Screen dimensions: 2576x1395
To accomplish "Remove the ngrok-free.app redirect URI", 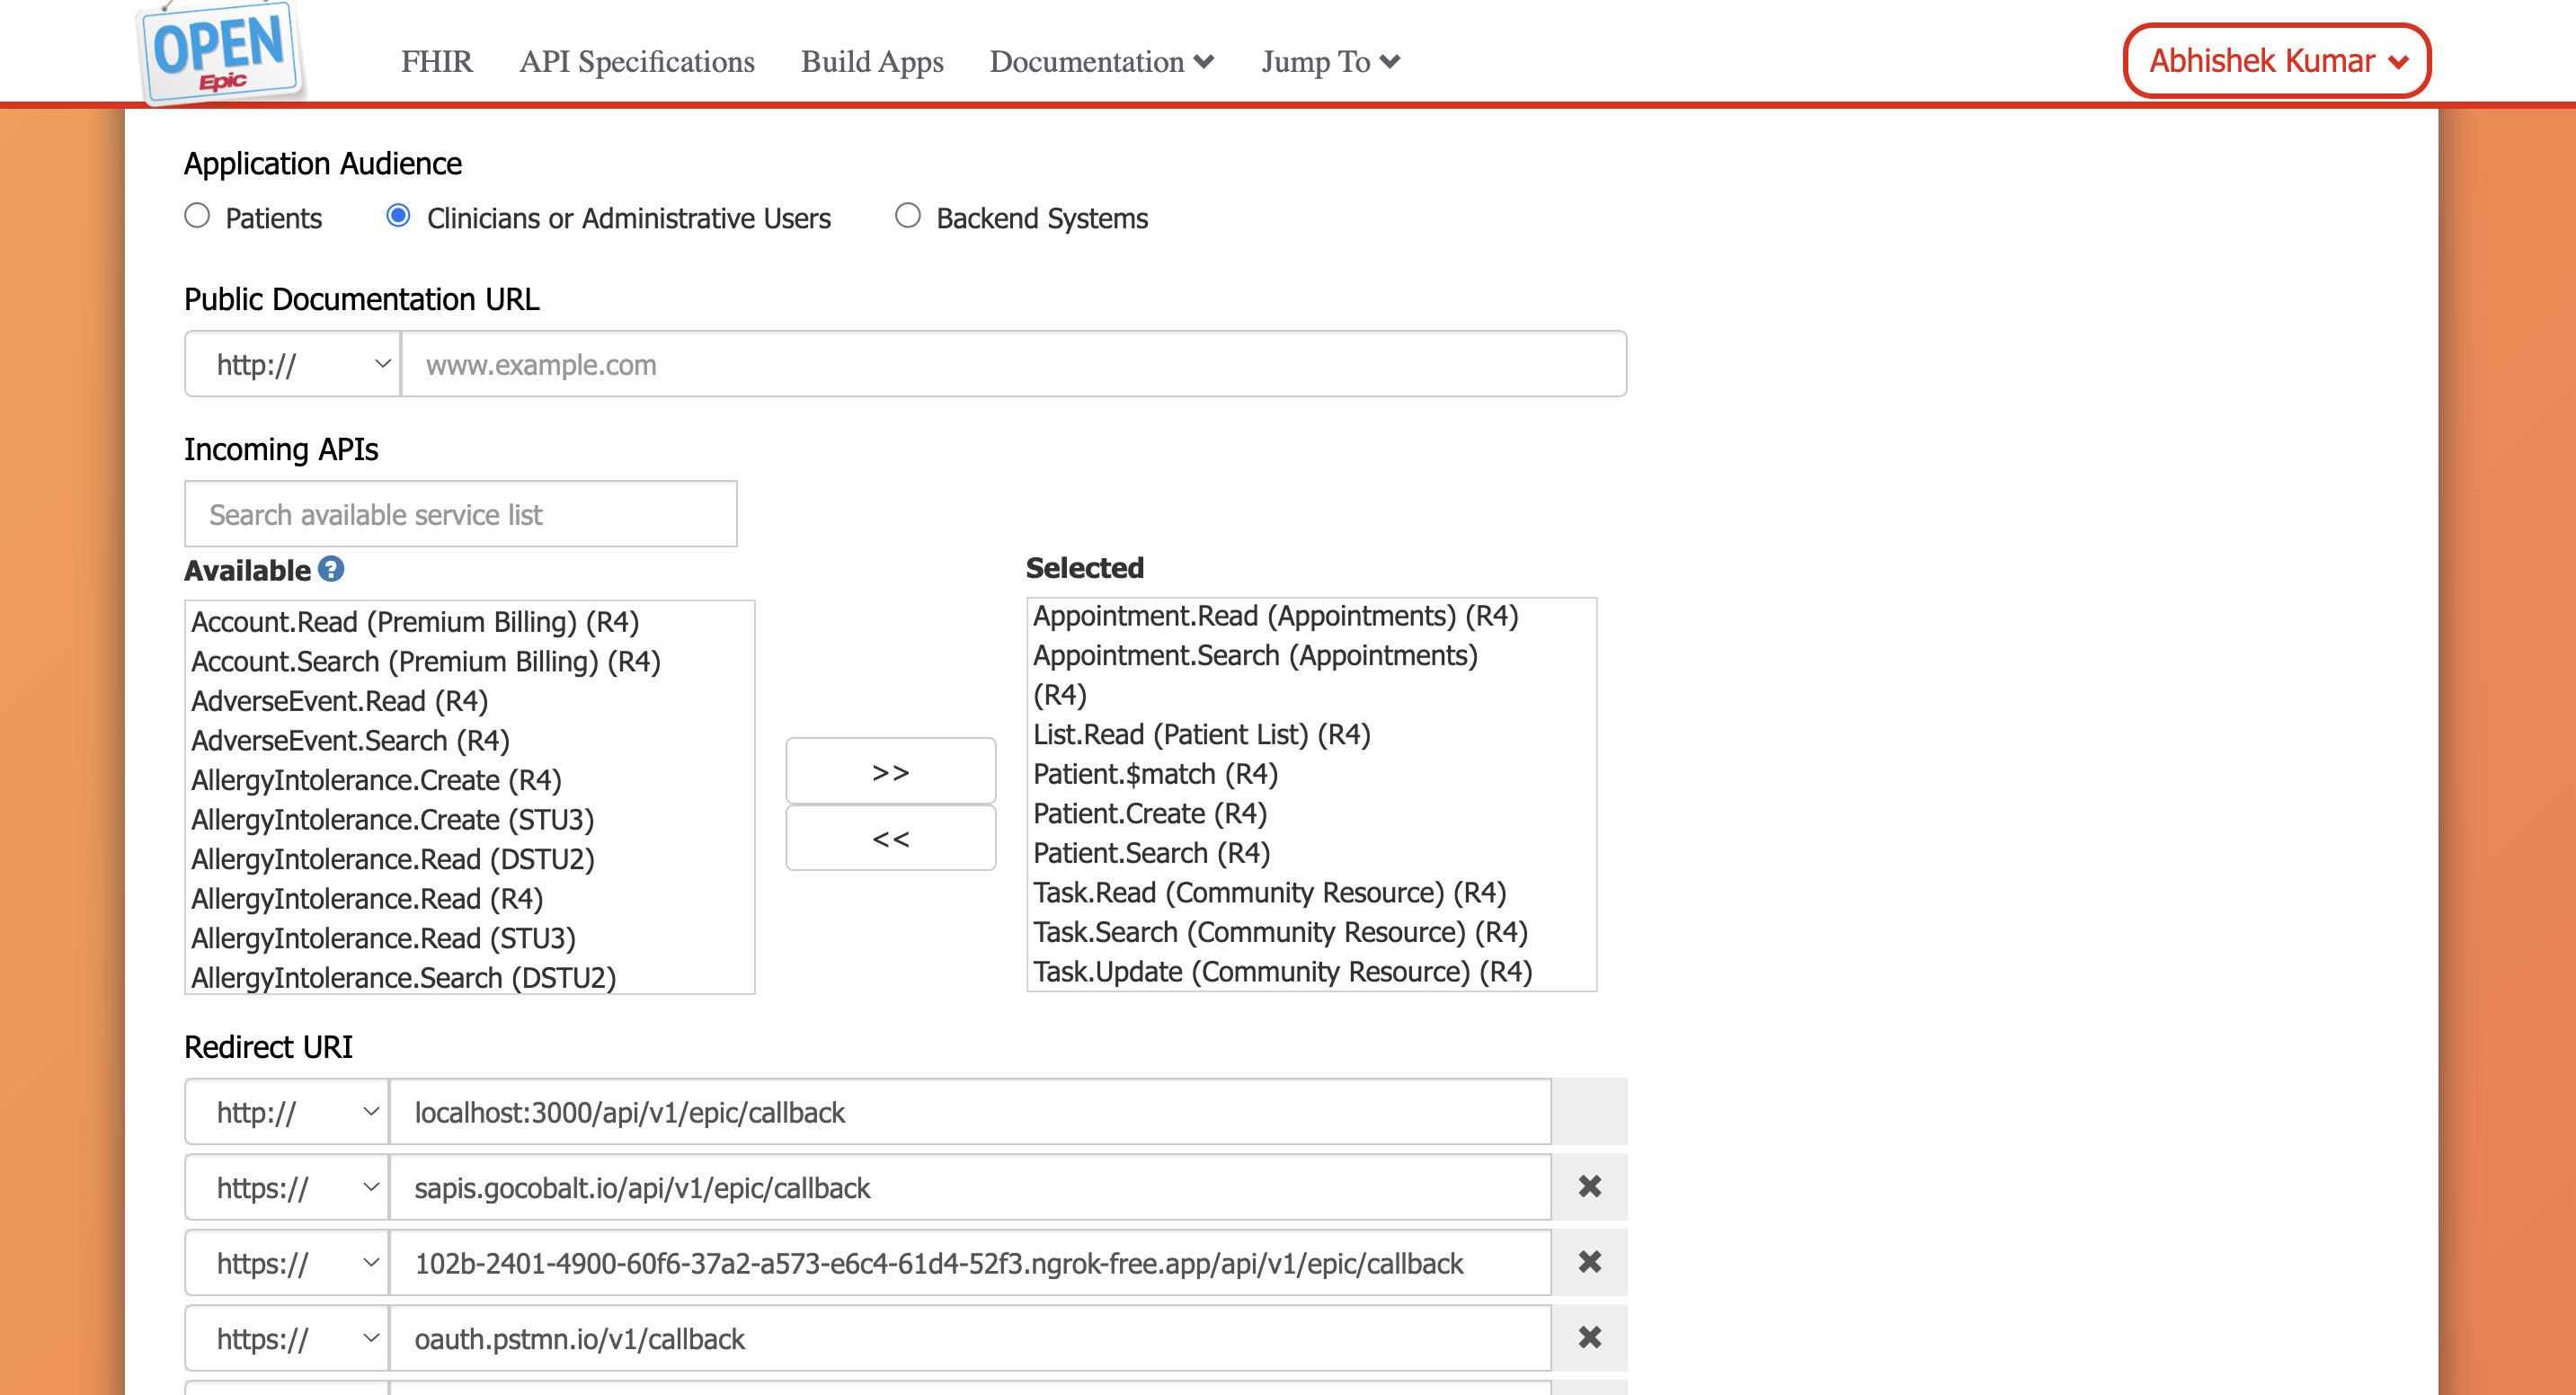I will click(1589, 1262).
